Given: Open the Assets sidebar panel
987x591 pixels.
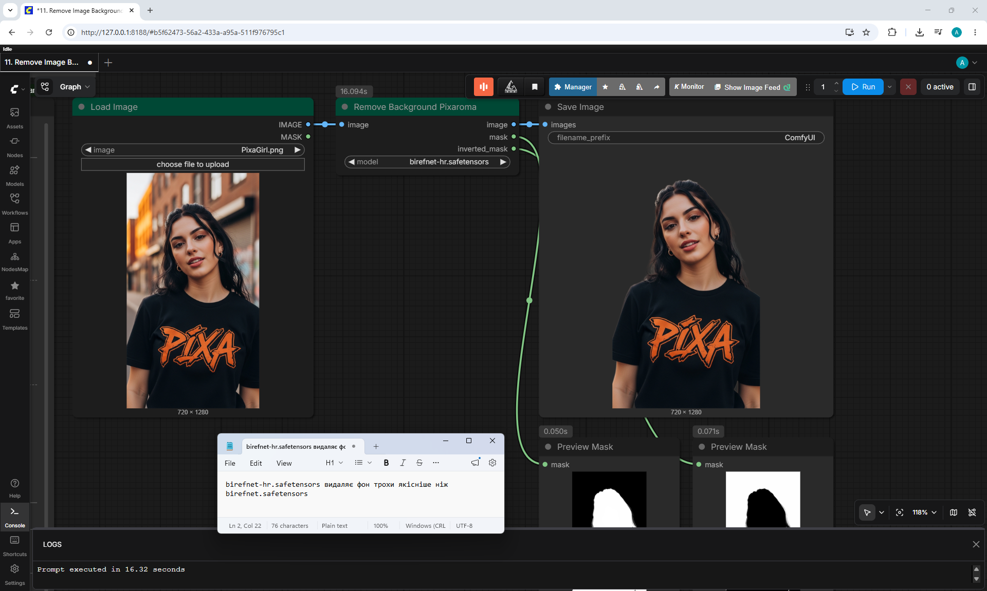Looking at the screenshot, I should [15, 118].
